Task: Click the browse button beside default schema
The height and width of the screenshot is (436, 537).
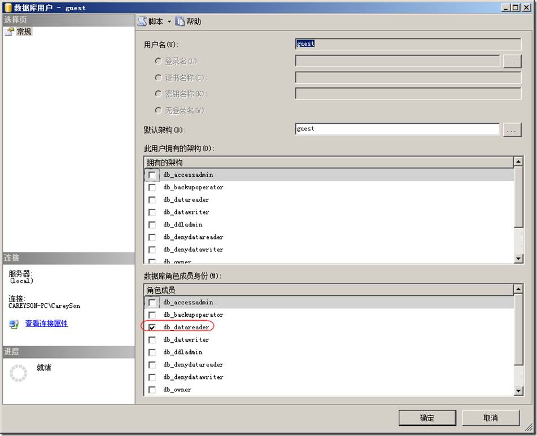Action: [512, 130]
